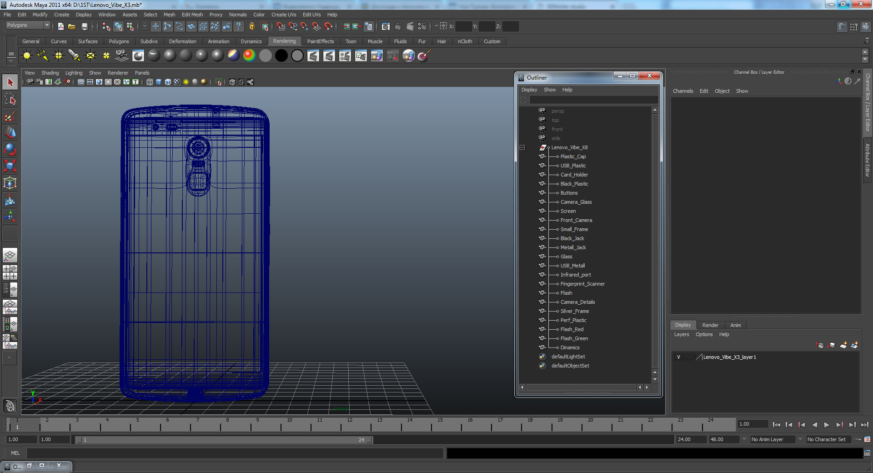Open the IPR render clapboard on status line
Viewport: 873px width, 473px height.
tap(409, 26)
